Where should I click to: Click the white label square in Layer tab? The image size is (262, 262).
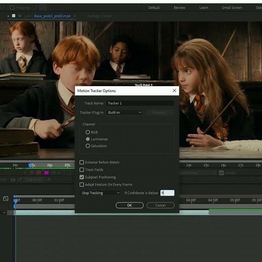pos(14,16)
